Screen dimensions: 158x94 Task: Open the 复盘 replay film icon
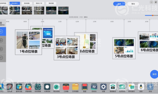coord(85,87)
